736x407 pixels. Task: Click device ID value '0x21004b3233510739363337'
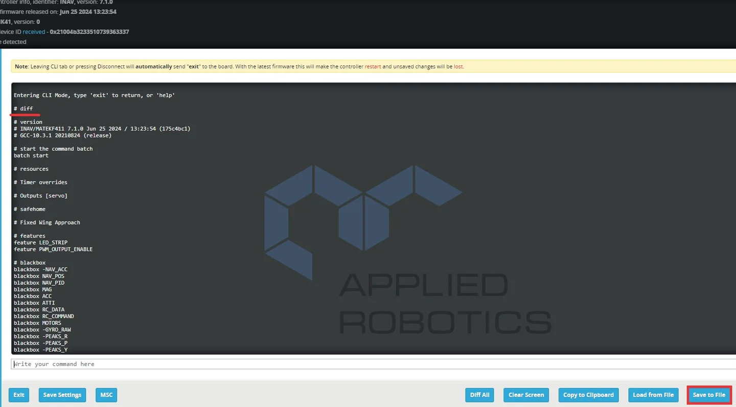[89, 32]
